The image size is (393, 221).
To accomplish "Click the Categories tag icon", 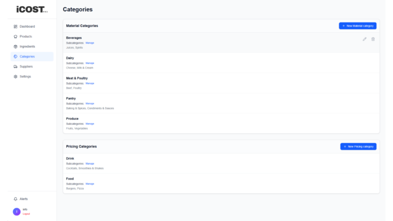I will (x=15, y=56).
